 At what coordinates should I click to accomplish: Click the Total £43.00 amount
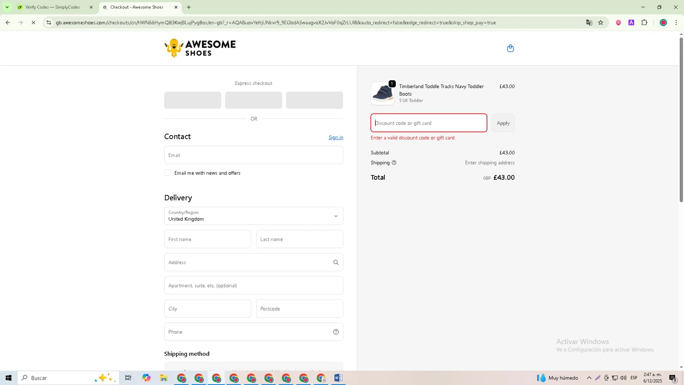(504, 177)
